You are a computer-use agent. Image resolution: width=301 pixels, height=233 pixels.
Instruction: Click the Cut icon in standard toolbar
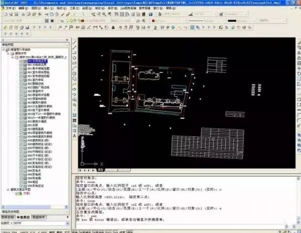(47, 14)
